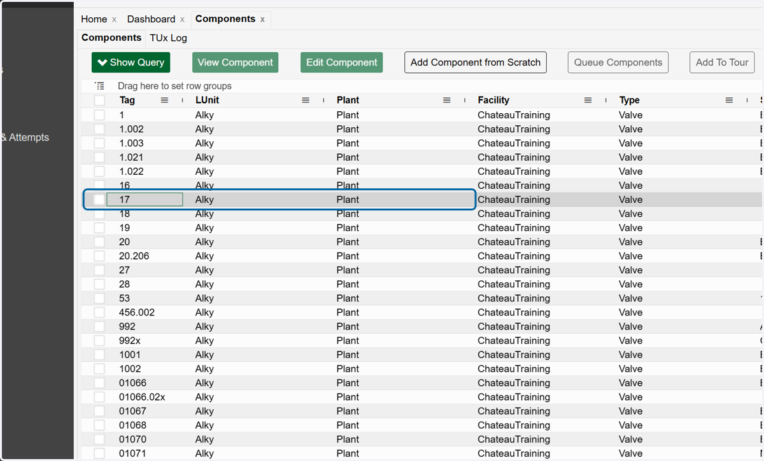Open the TUx Log sub-tab

pos(169,38)
